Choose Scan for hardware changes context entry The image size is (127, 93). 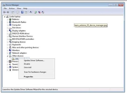(37, 72)
